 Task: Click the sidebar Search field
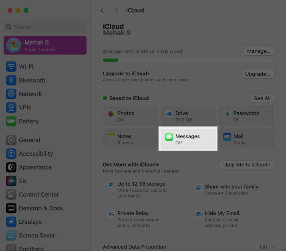tap(45, 27)
